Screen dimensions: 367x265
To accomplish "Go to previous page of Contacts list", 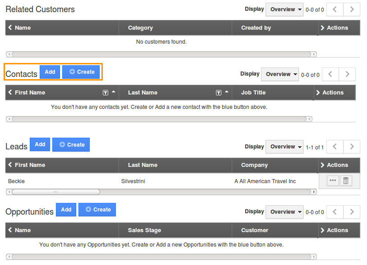I will [x=330, y=74].
